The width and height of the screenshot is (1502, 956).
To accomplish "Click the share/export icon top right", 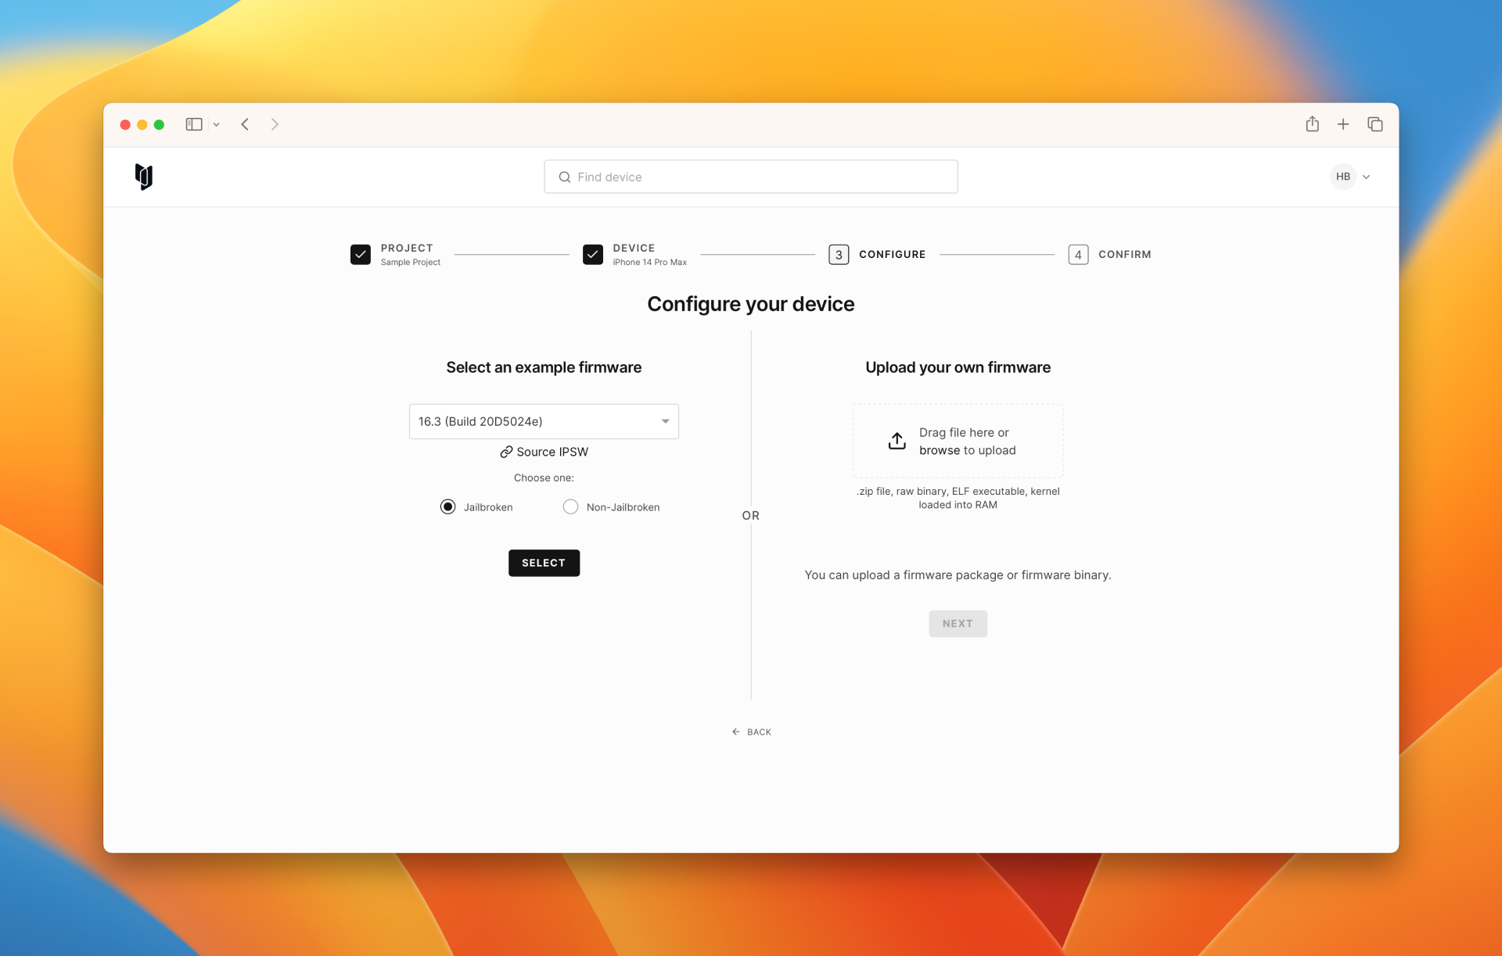I will (1313, 124).
